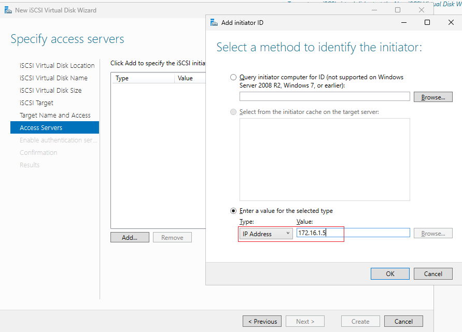Click the Add initiator ID dialog title icon
This screenshot has width=462, height=332.
214,23
